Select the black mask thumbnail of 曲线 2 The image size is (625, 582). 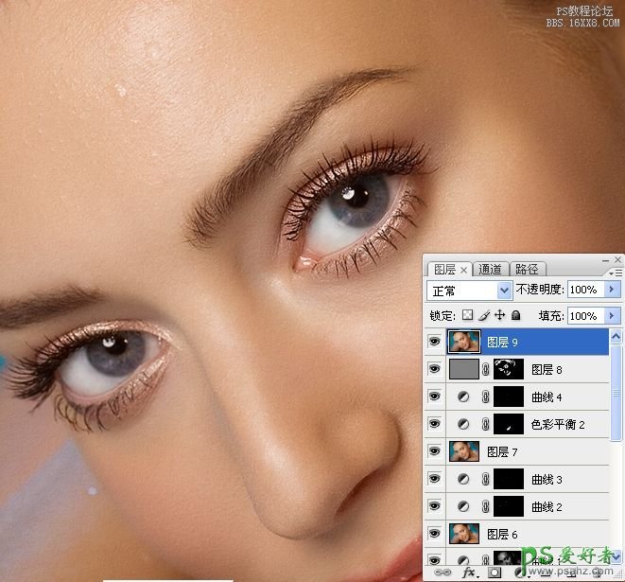[x=509, y=506]
